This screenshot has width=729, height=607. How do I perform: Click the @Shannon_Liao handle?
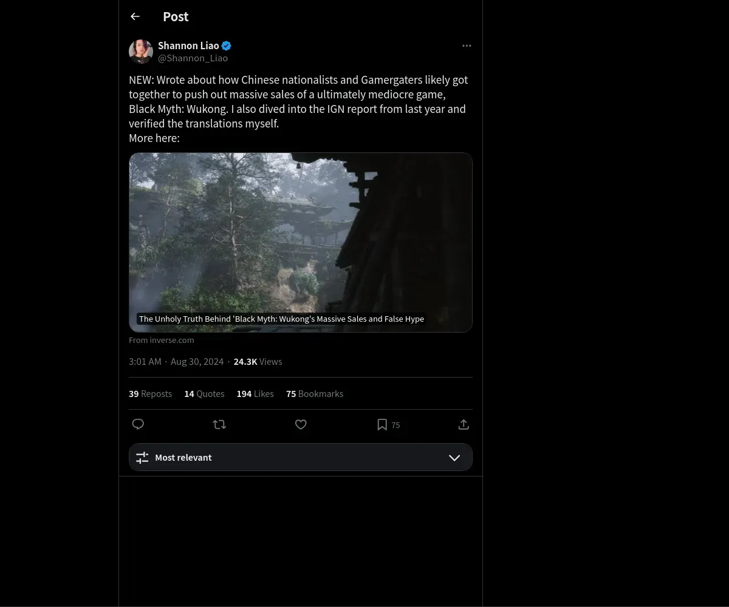tap(193, 58)
